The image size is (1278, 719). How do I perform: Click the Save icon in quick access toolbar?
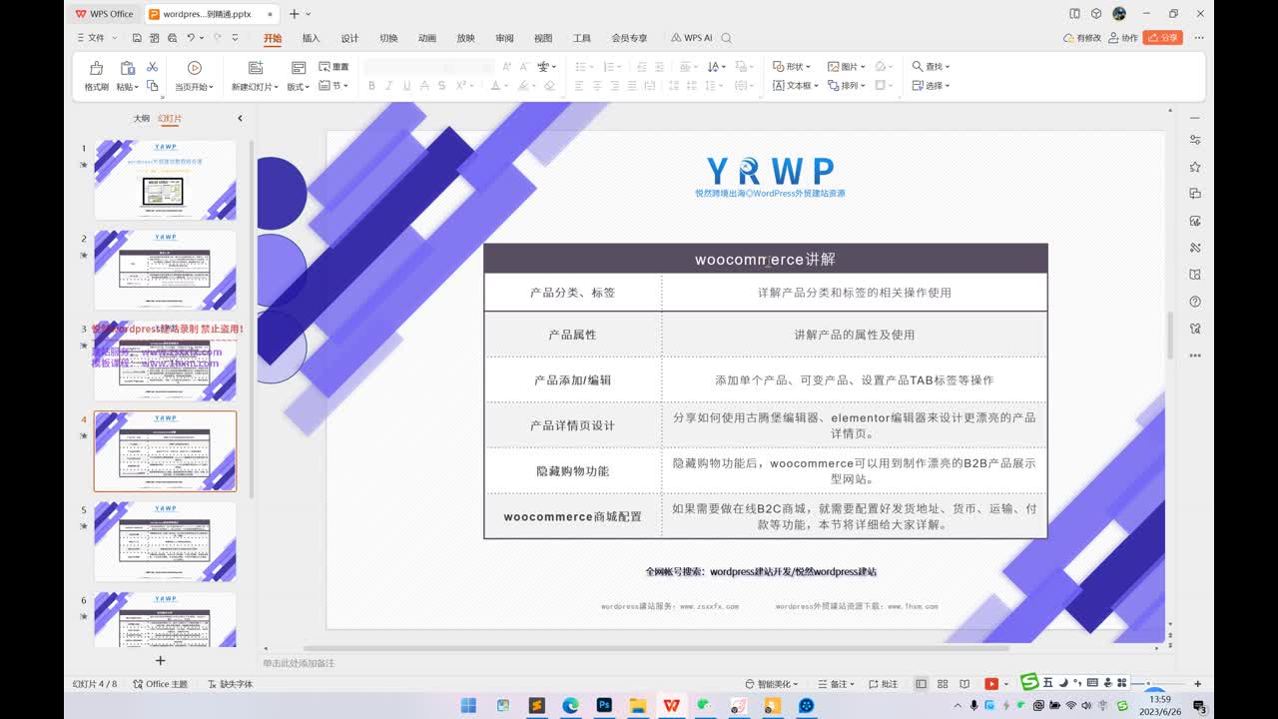click(x=137, y=38)
